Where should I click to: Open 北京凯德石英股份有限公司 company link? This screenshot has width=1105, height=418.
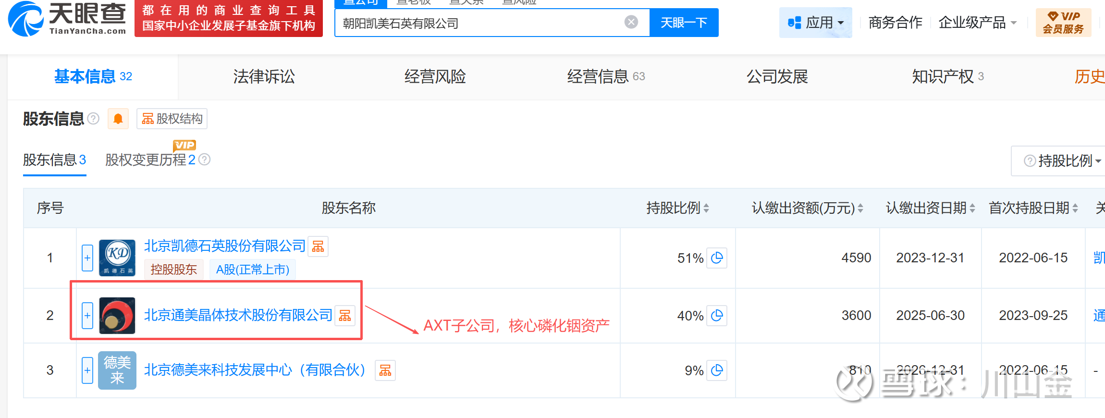[x=225, y=246]
